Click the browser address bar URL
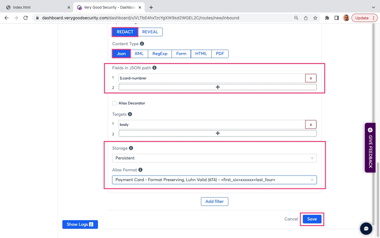The height and width of the screenshot is (238, 380). coord(141,18)
